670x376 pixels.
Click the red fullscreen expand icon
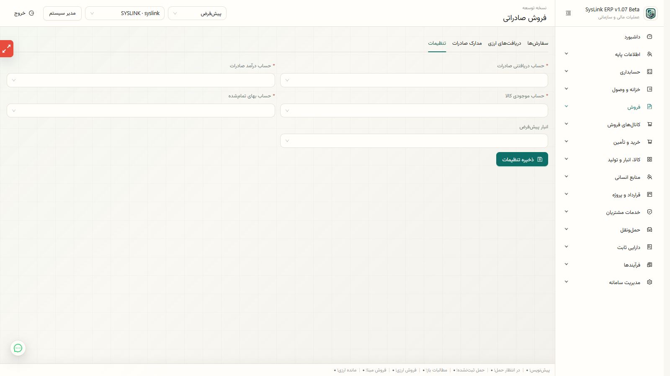(x=6, y=49)
